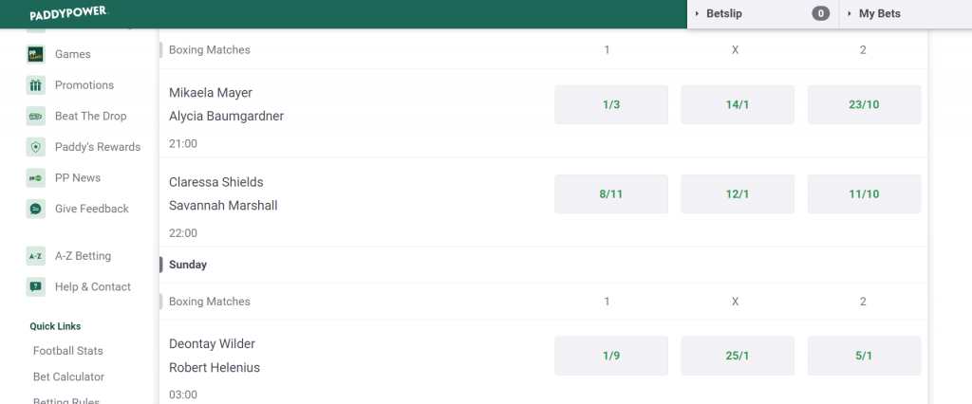Open the Football Stats quick link
Screen dimensions: 972x404
click(x=68, y=351)
